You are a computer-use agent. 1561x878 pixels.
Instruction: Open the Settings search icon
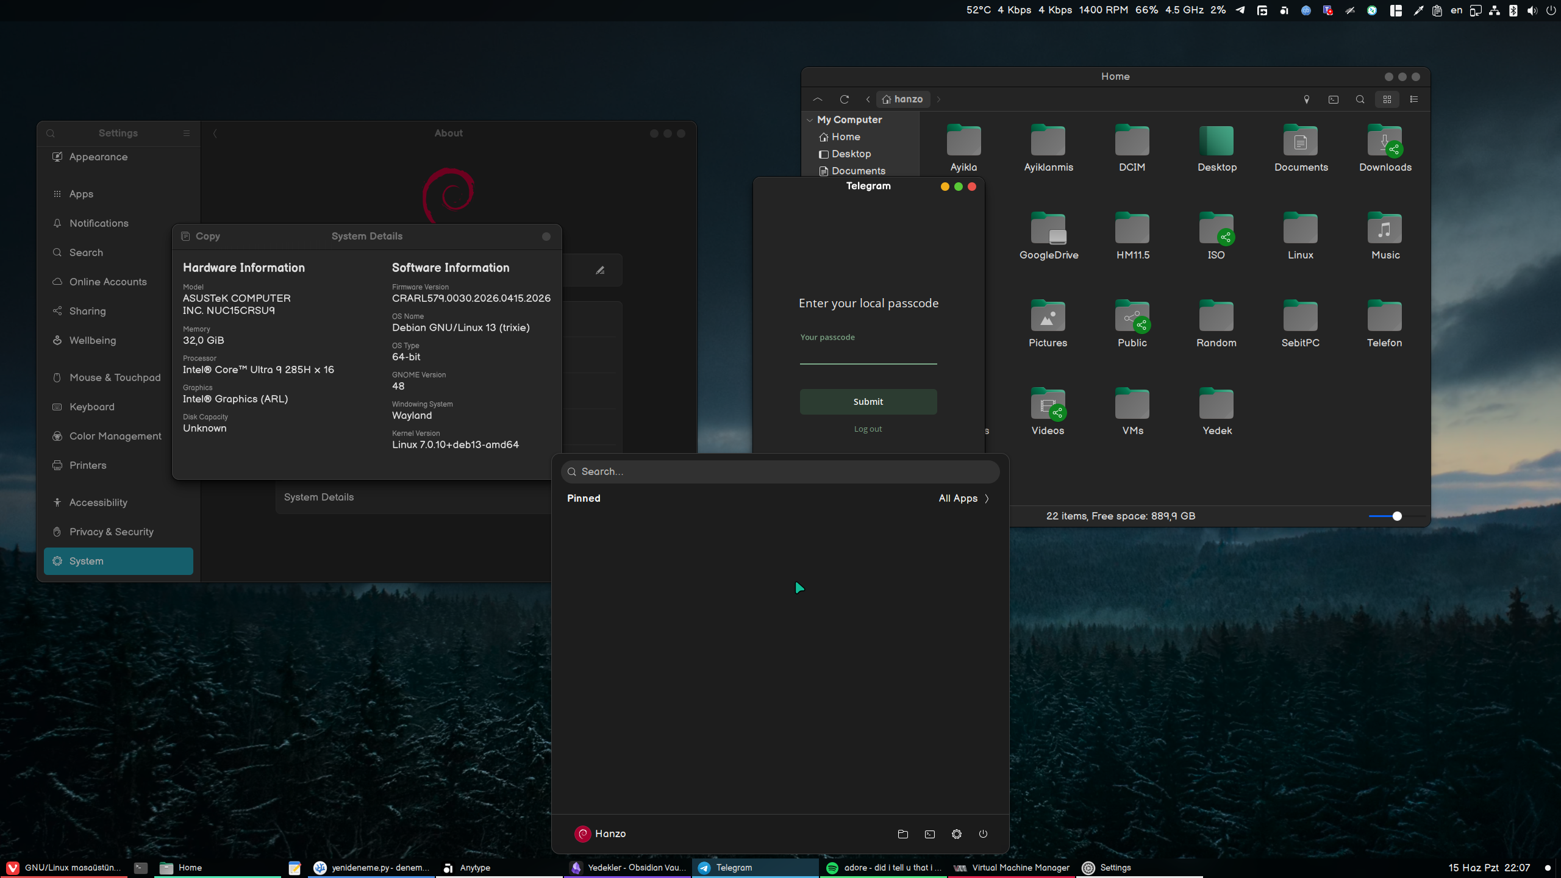click(51, 134)
